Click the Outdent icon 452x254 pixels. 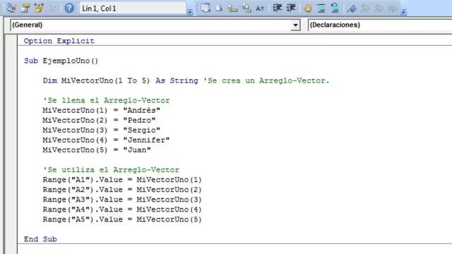pyautogui.click(x=291, y=8)
